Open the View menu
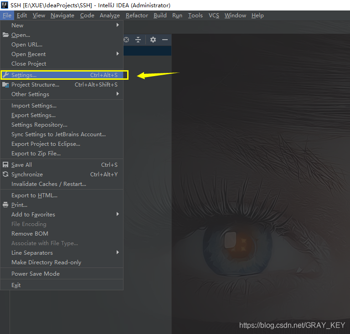Screen dimensions: 350x334 pyautogui.click(x=39, y=15)
